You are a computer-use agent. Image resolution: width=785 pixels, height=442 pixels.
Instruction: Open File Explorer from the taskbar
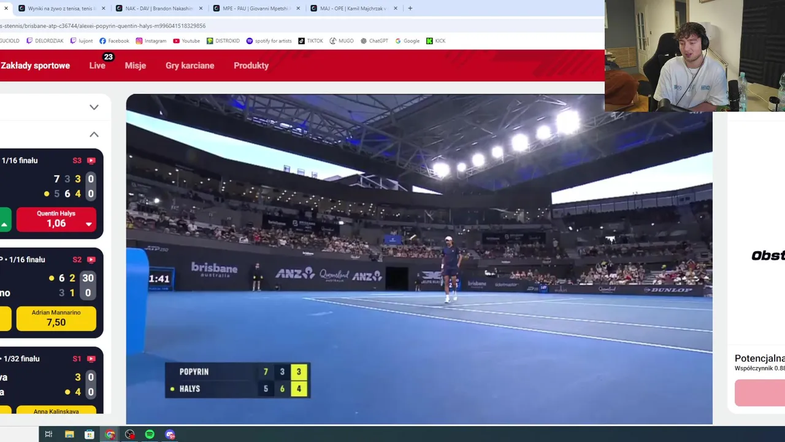[x=69, y=434]
